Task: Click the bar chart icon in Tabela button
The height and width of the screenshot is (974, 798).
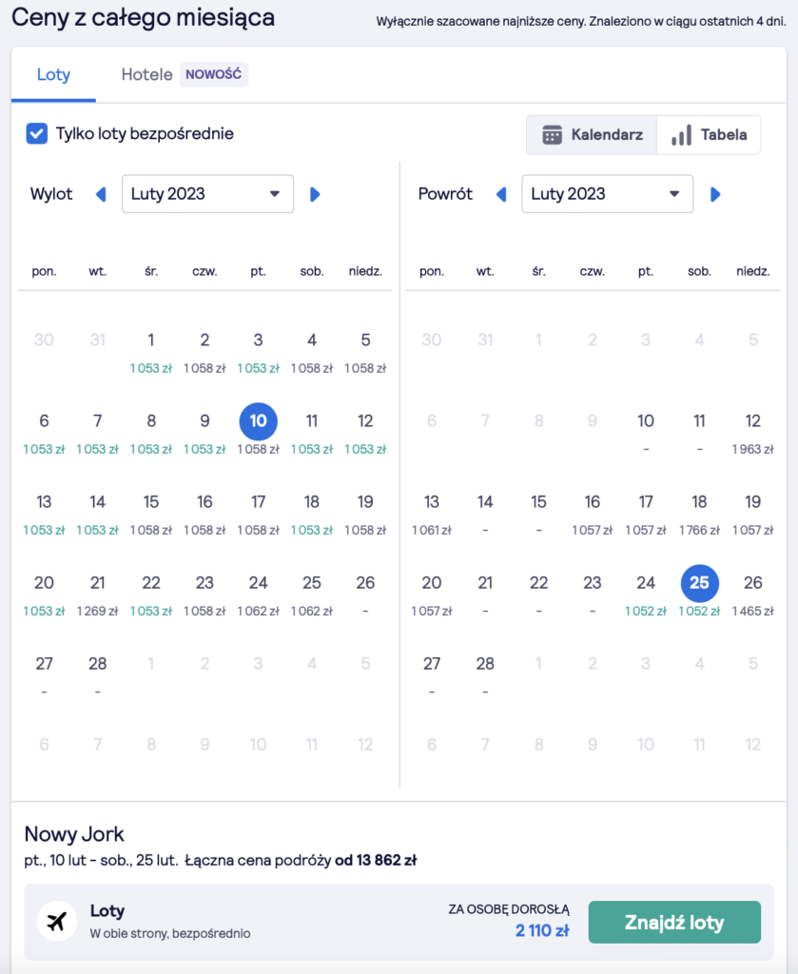Action: point(681,135)
